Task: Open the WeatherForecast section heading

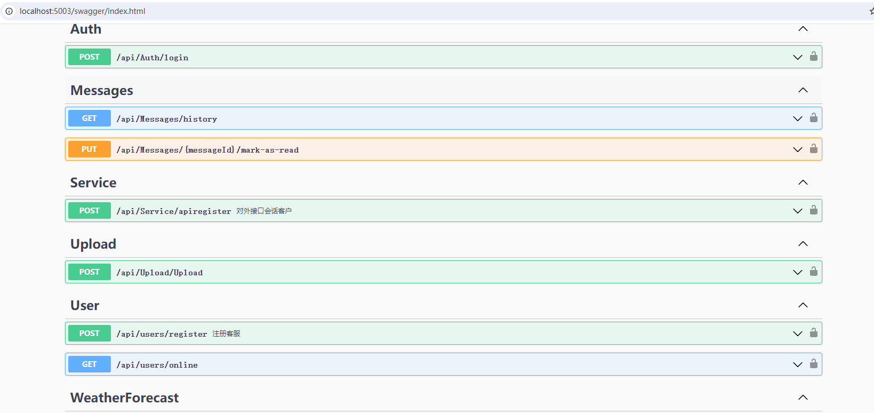Action: (124, 398)
